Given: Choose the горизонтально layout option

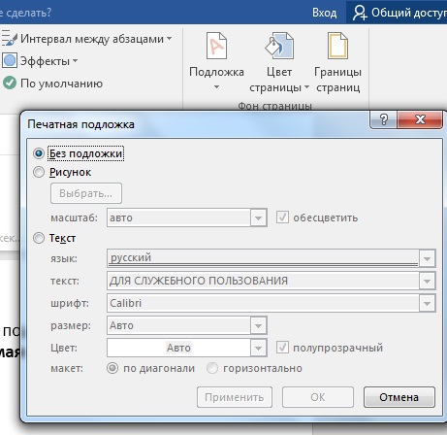Looking at the screenshot, I should click(x=212, y=368).
